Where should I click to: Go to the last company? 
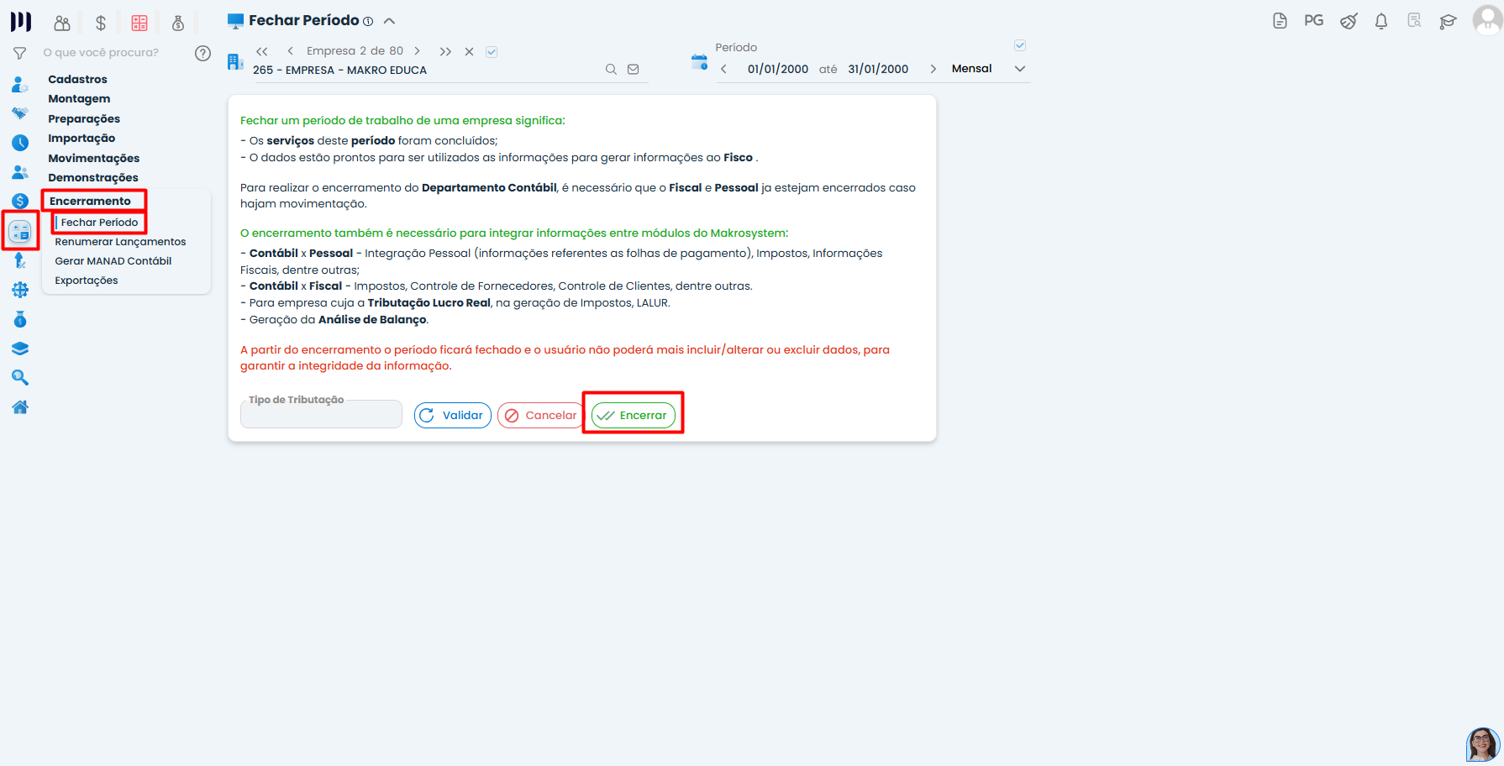[445, 51]
